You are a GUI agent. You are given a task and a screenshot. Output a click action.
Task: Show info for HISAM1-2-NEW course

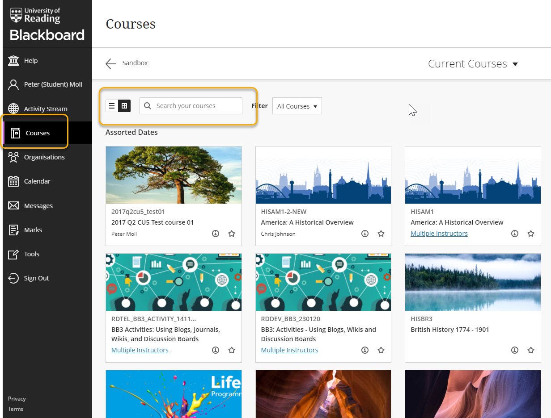tap(365, 234)
